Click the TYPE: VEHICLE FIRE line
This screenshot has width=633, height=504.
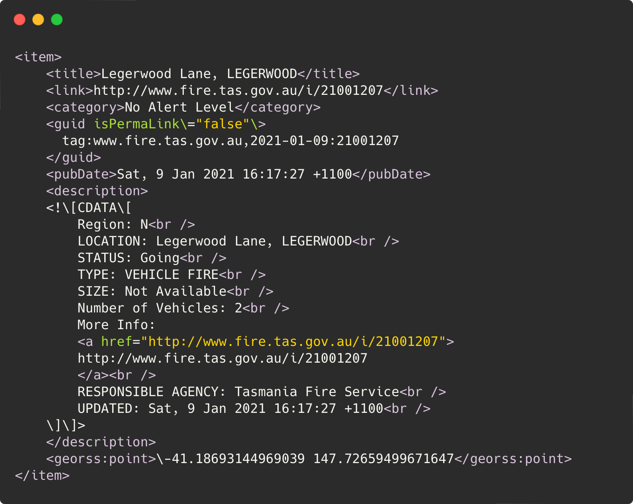pyautogui.click(x=148, y=275)
